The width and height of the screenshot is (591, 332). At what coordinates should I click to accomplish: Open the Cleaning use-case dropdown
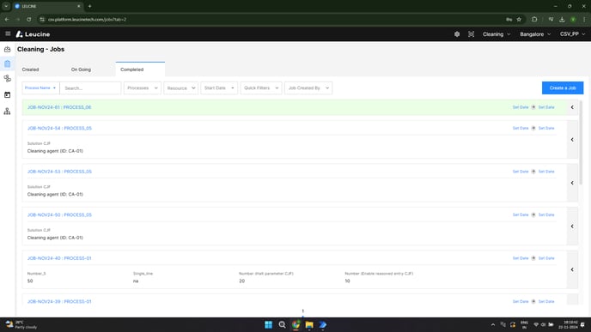[497, 34]
